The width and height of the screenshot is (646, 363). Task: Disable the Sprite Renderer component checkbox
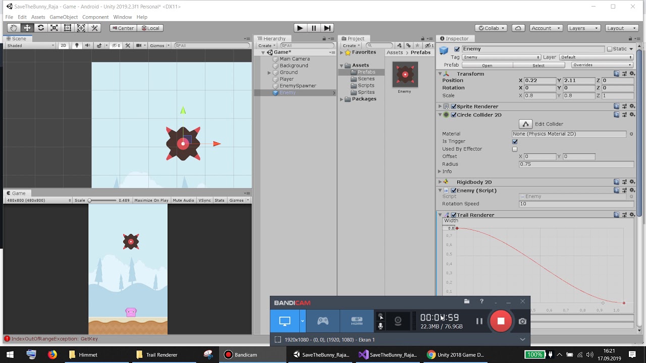pyautogui.click(x=454, y=106)
